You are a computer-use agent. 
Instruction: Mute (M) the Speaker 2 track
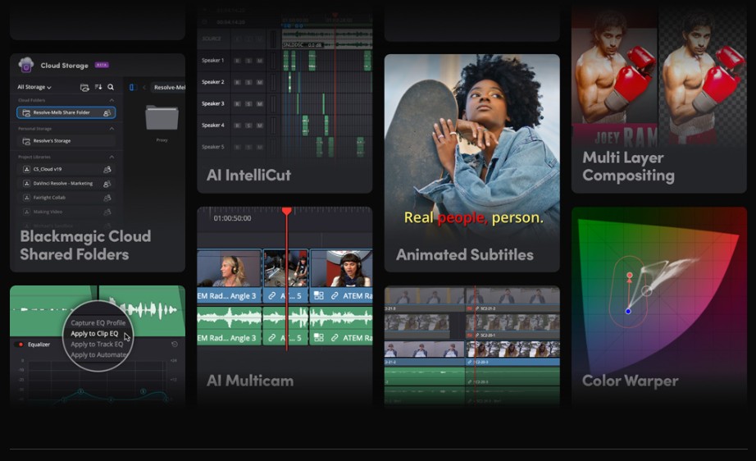point(260,83)
